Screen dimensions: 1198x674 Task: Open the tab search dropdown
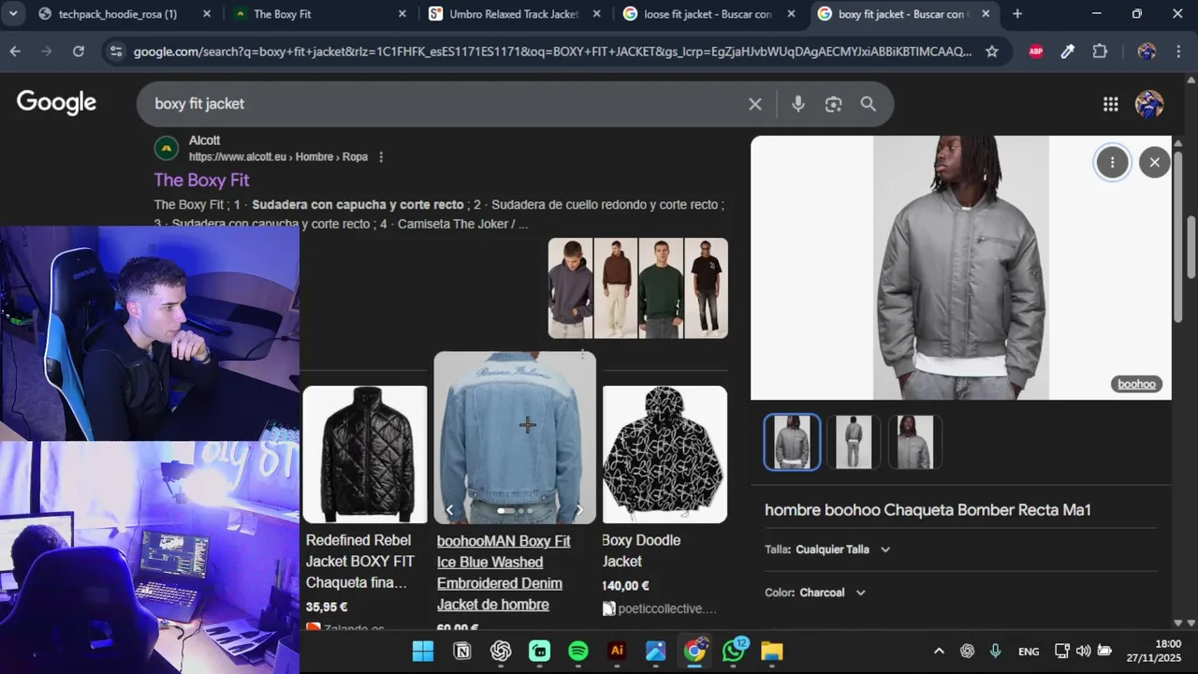(12, 14)
